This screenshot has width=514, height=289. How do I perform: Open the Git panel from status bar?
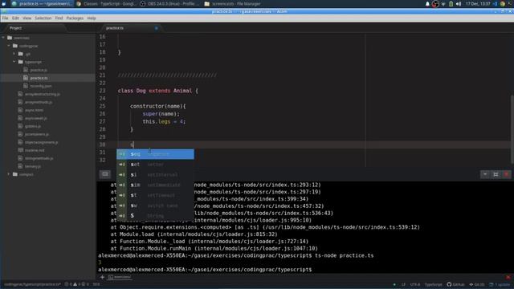[477, 284]
